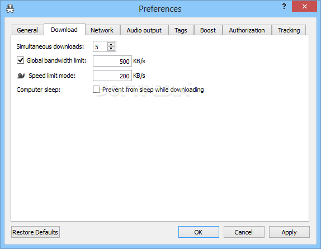321x249 pixels.
Task: Click the Speed limit mode label text
Action: click(x=52, y=76)
